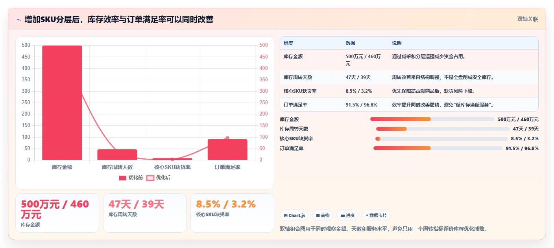Click the 进度 tag

(347, 215)
